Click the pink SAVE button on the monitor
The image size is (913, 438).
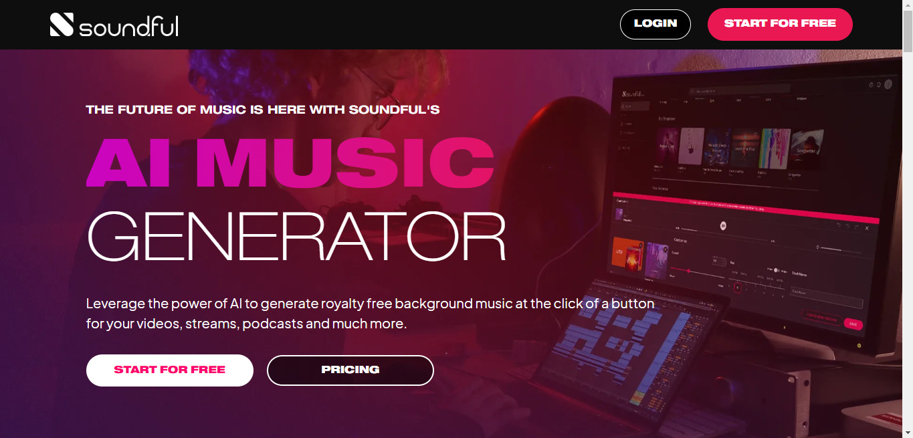tap(853, 324)
